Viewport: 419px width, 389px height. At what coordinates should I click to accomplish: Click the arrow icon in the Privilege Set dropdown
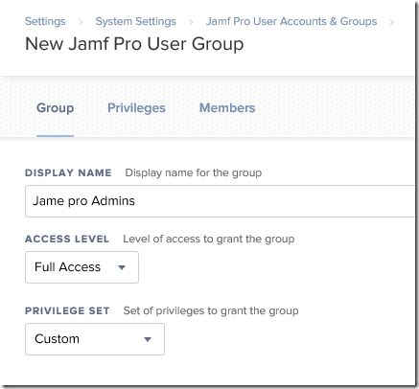pyautogui.click(x=148, y=339)
